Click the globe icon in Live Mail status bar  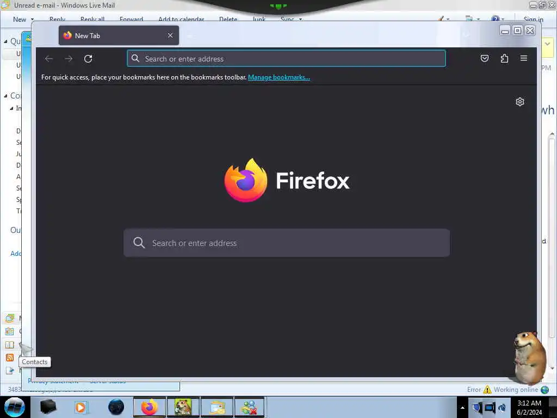tap(544, 390)
